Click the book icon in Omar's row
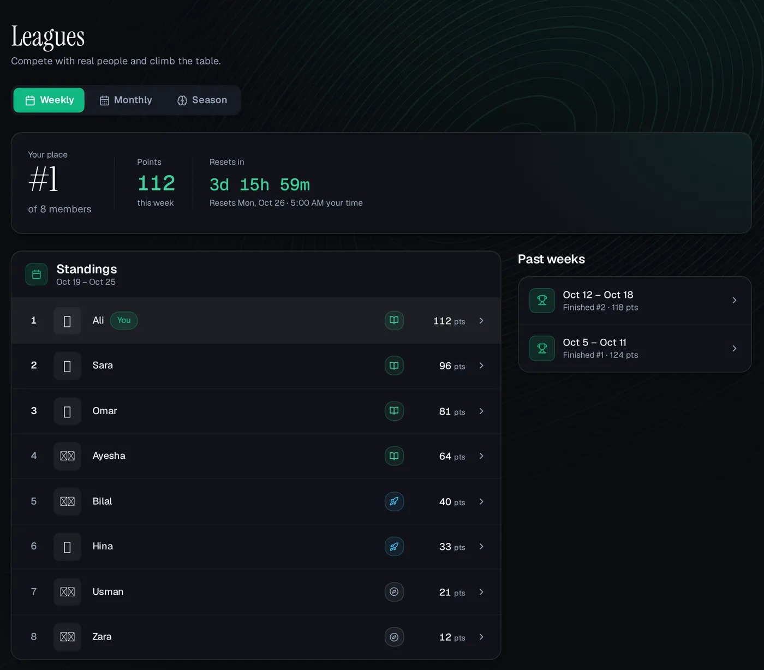 coord(394,411)
